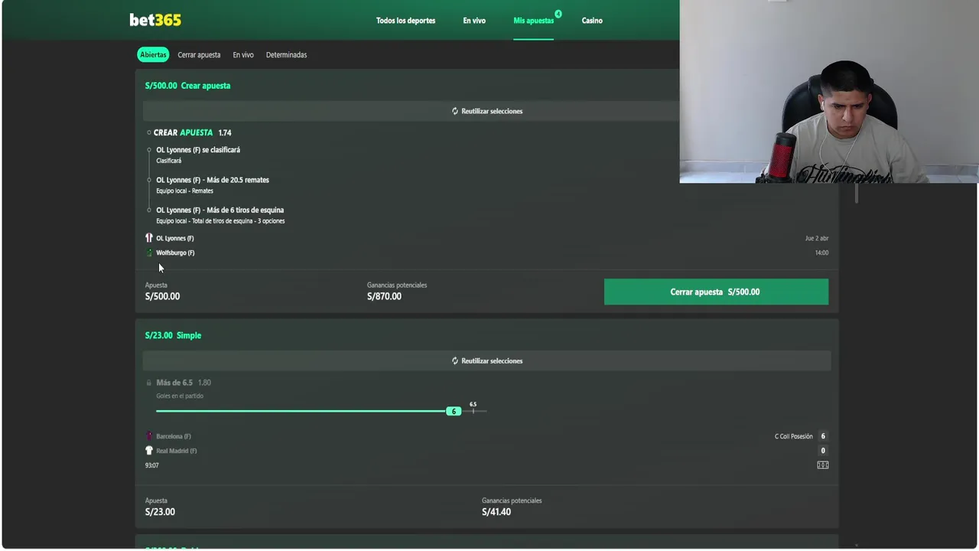
Task: Select the Abiertas filter tab
Action: [153, 55]
